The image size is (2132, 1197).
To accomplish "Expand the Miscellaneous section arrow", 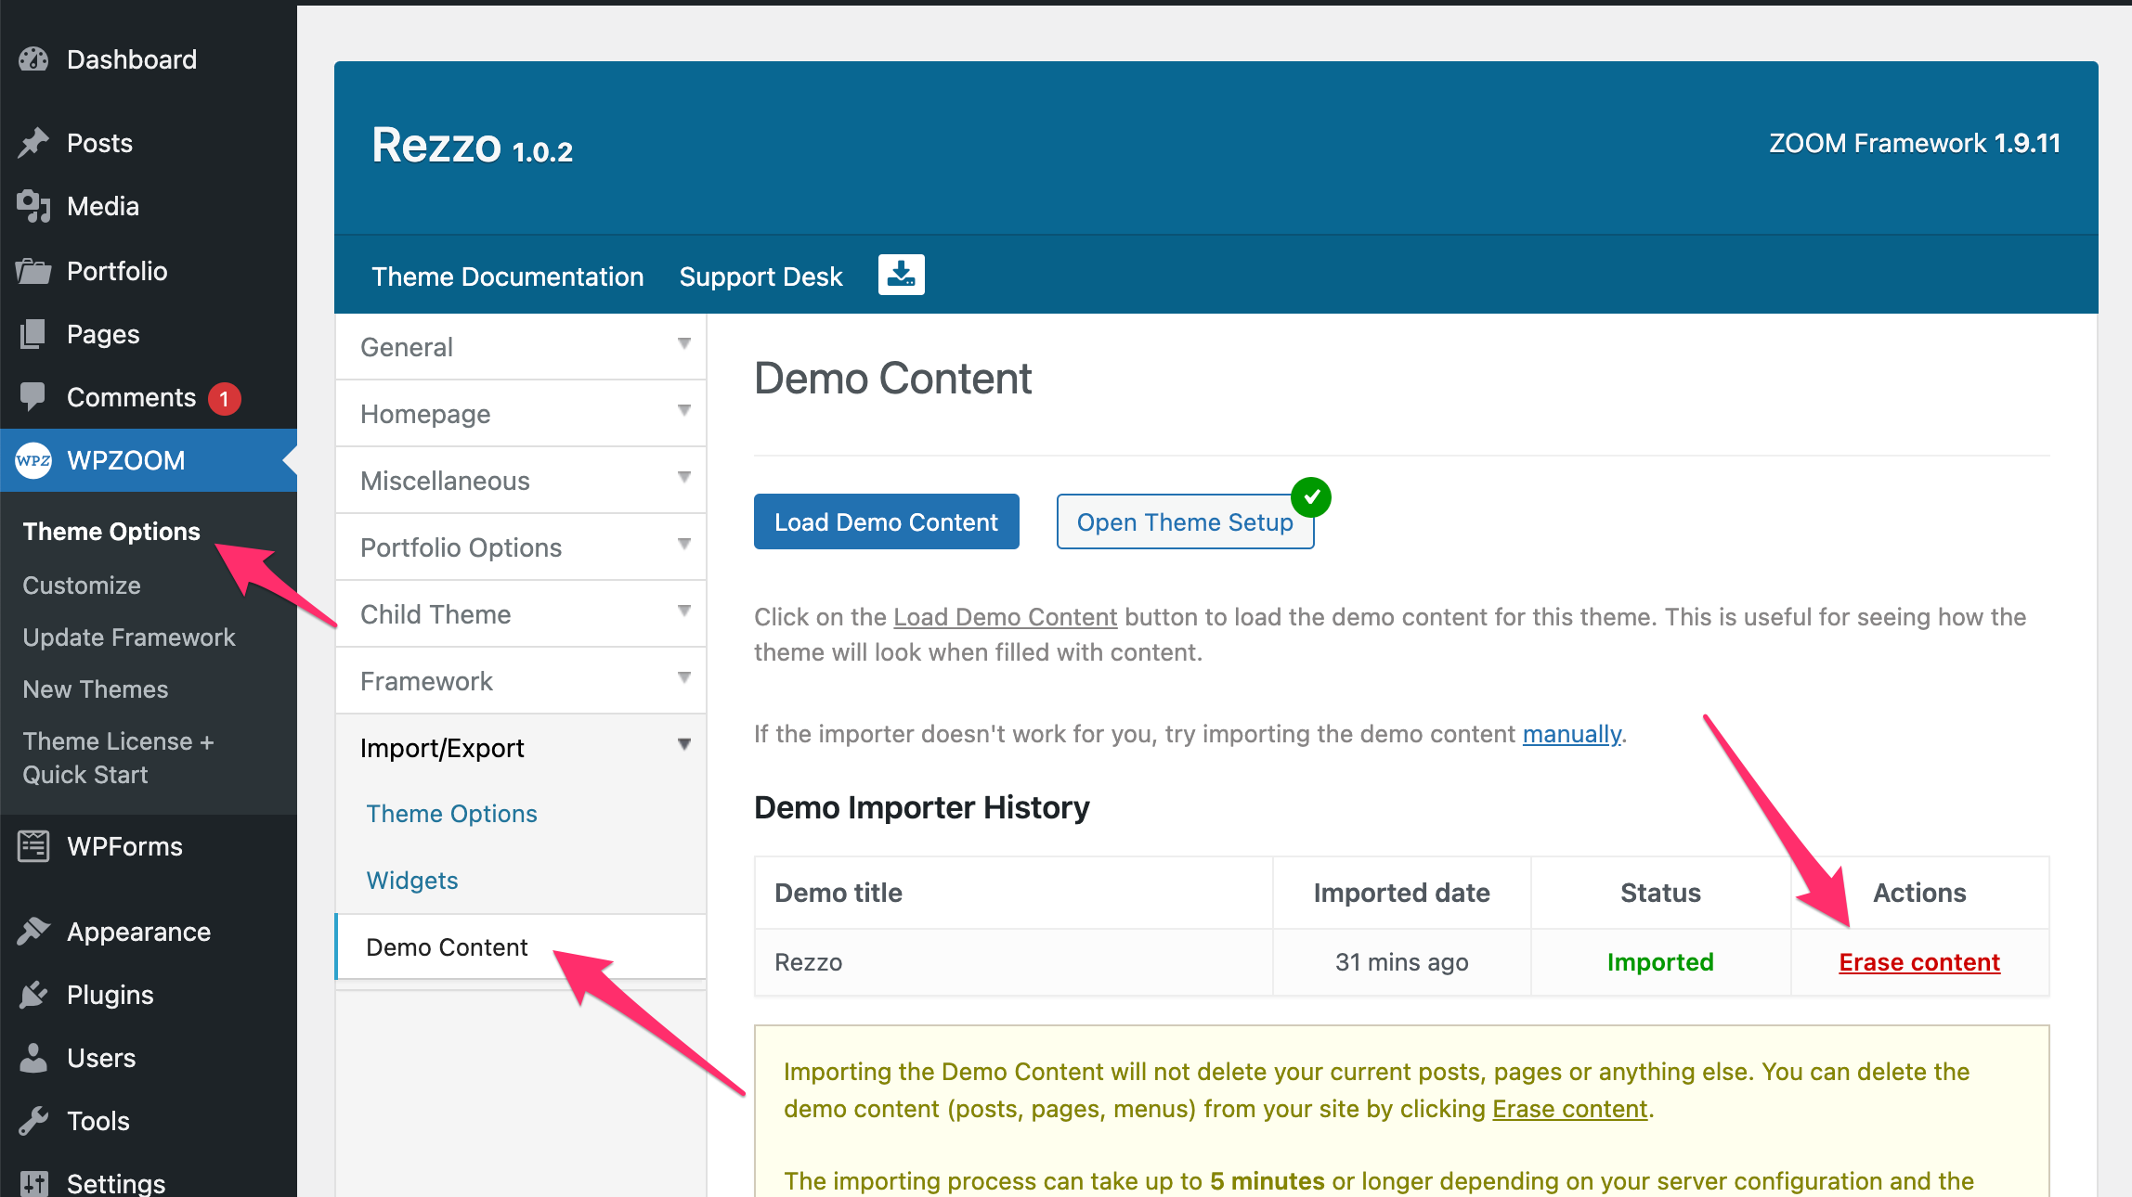I will pos(684,478).
